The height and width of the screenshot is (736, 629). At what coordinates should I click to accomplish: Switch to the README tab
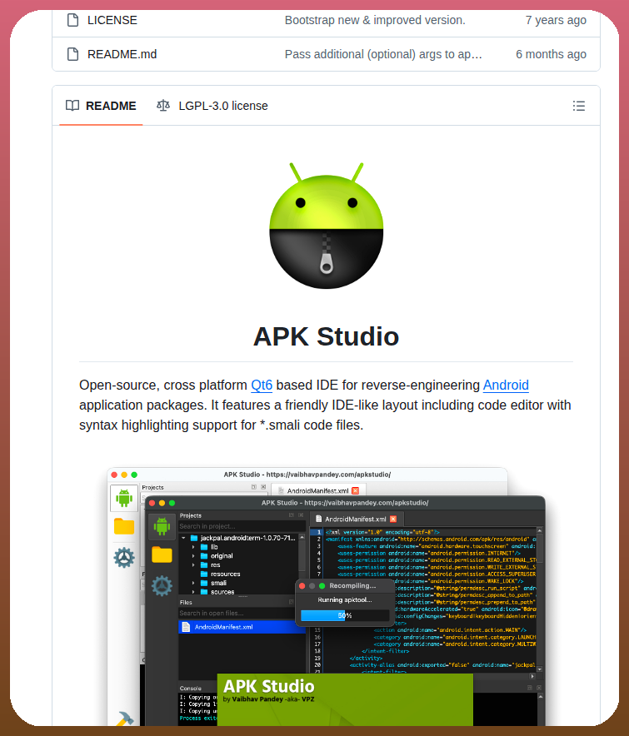click(101, 106)
